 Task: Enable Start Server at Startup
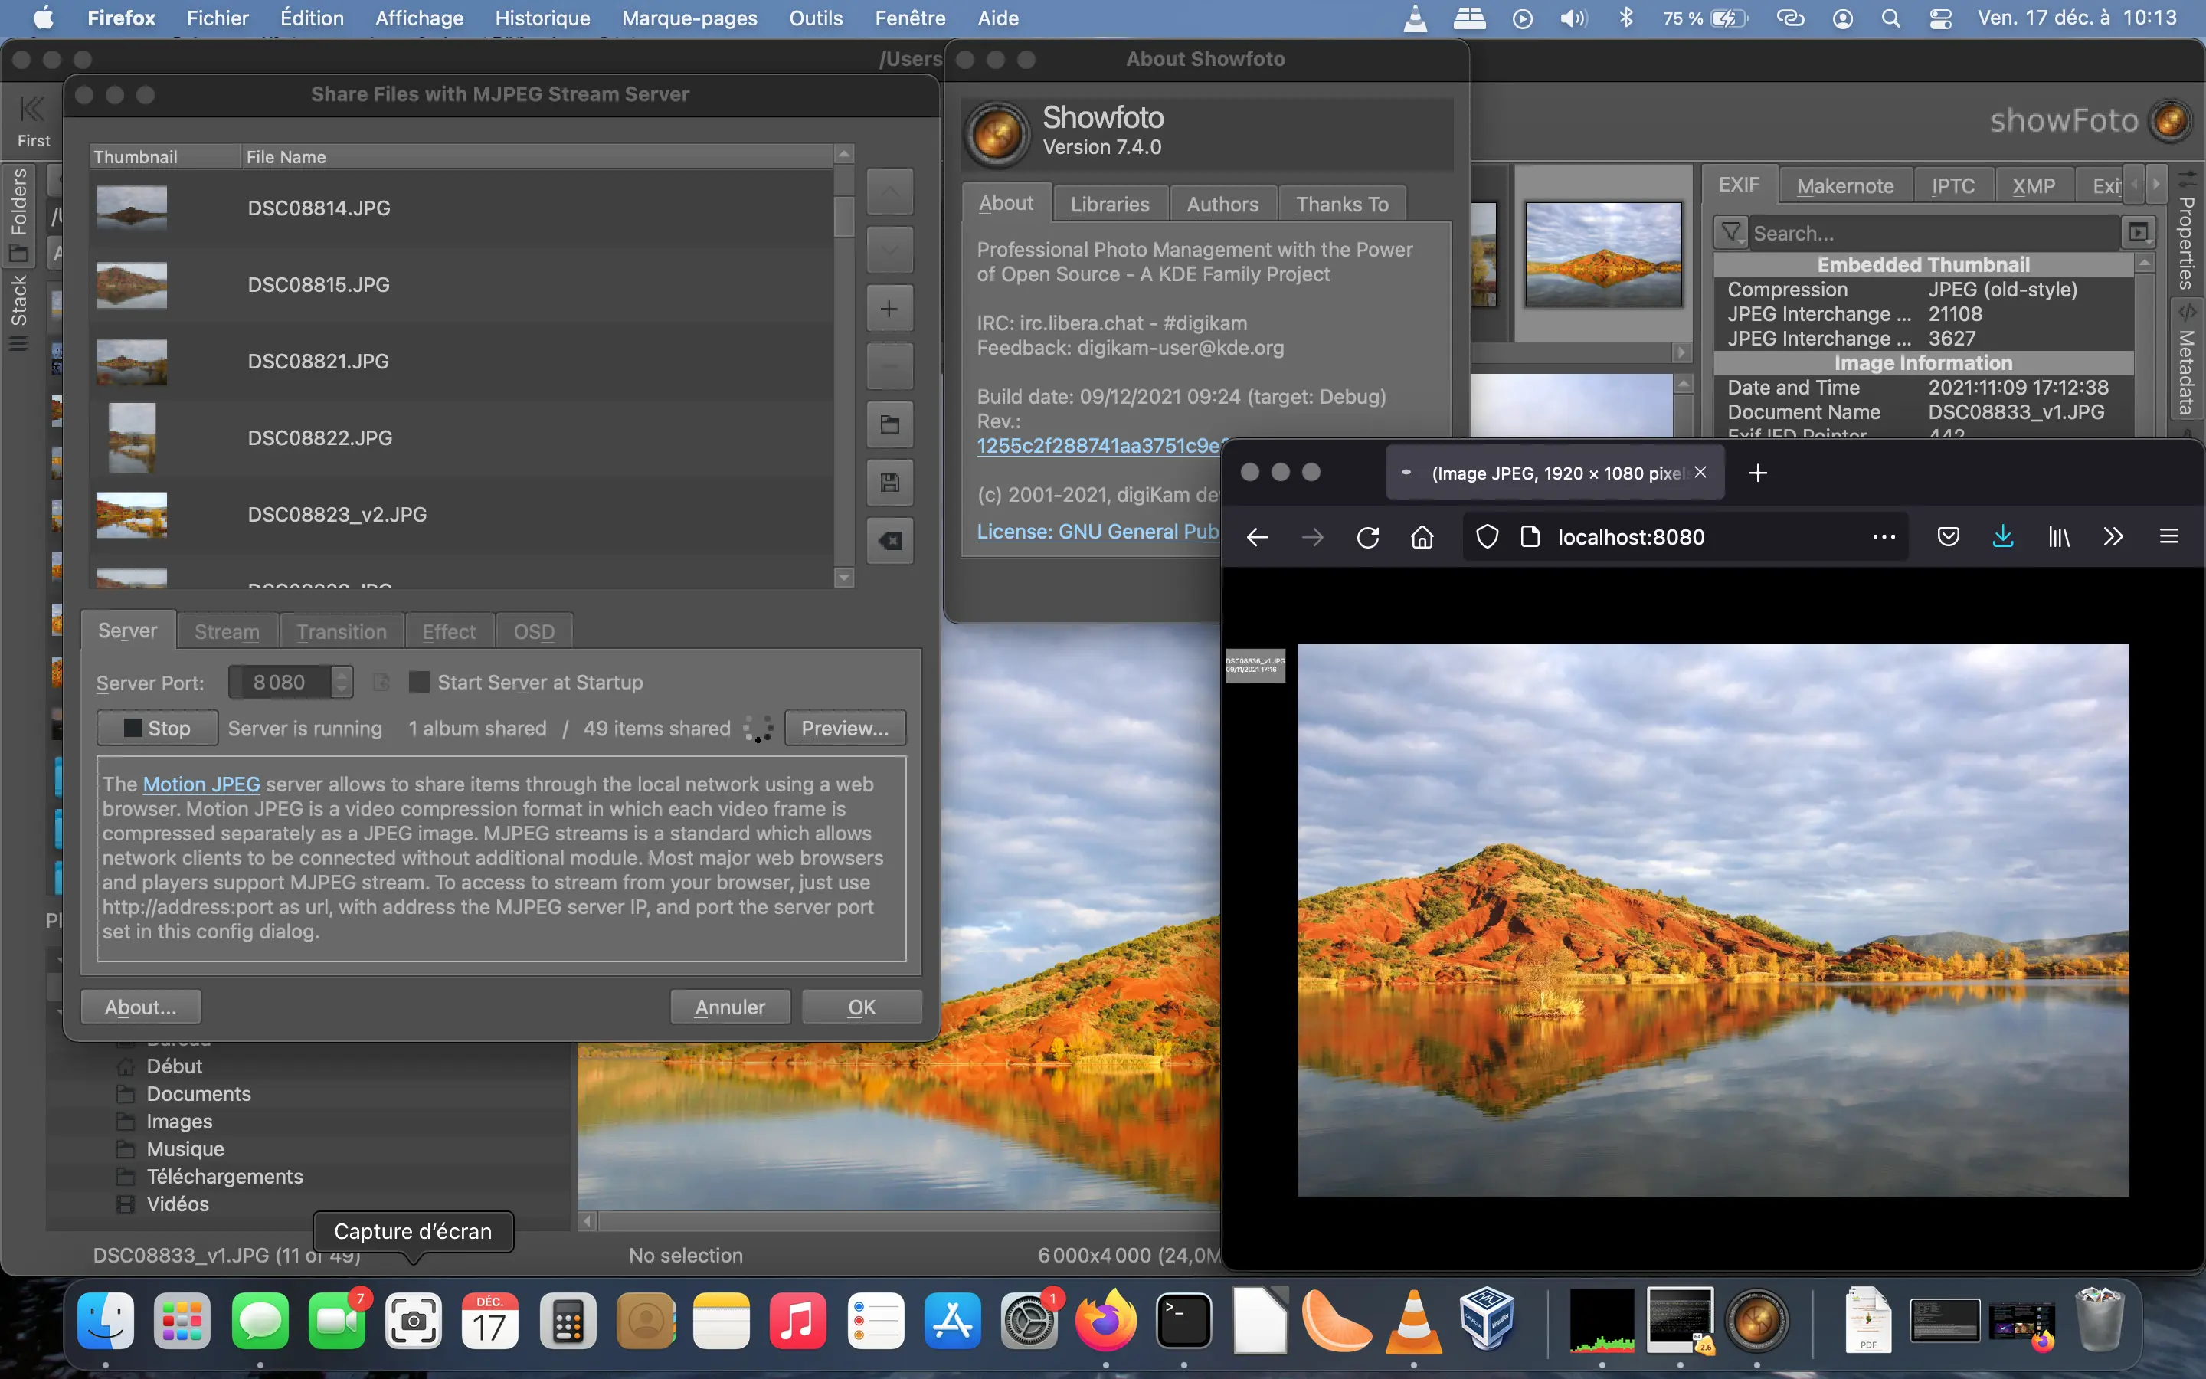[421, 681]
